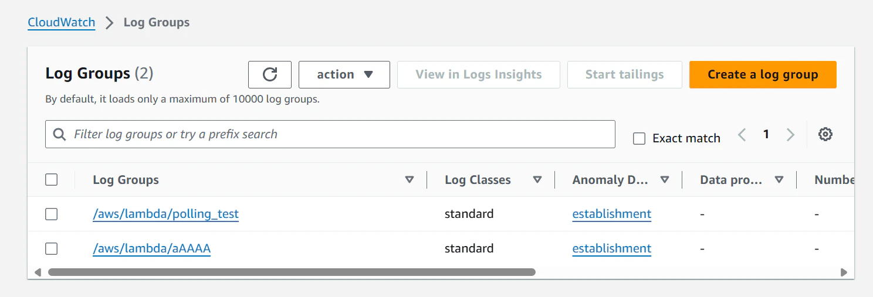Go to previous page arrow

click(x=742, y=135)
